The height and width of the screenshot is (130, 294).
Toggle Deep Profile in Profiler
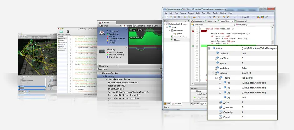[140, 26]
